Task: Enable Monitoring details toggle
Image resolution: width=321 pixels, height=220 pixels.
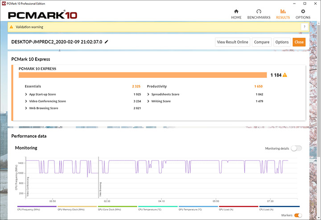Action: pos(296,148)
